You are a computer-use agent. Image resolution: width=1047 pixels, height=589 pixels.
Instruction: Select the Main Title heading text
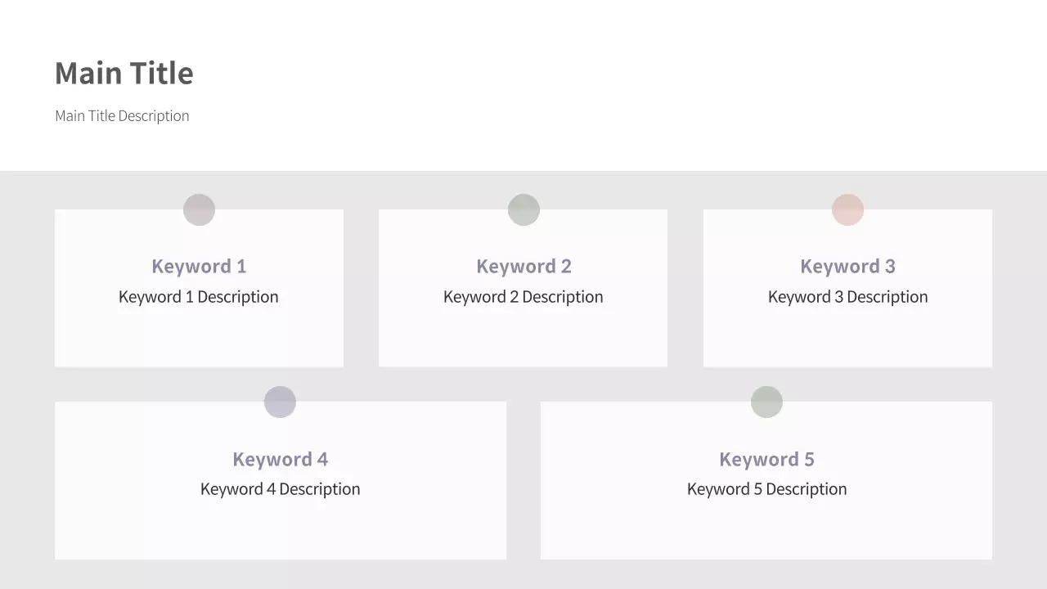(124, 74)
